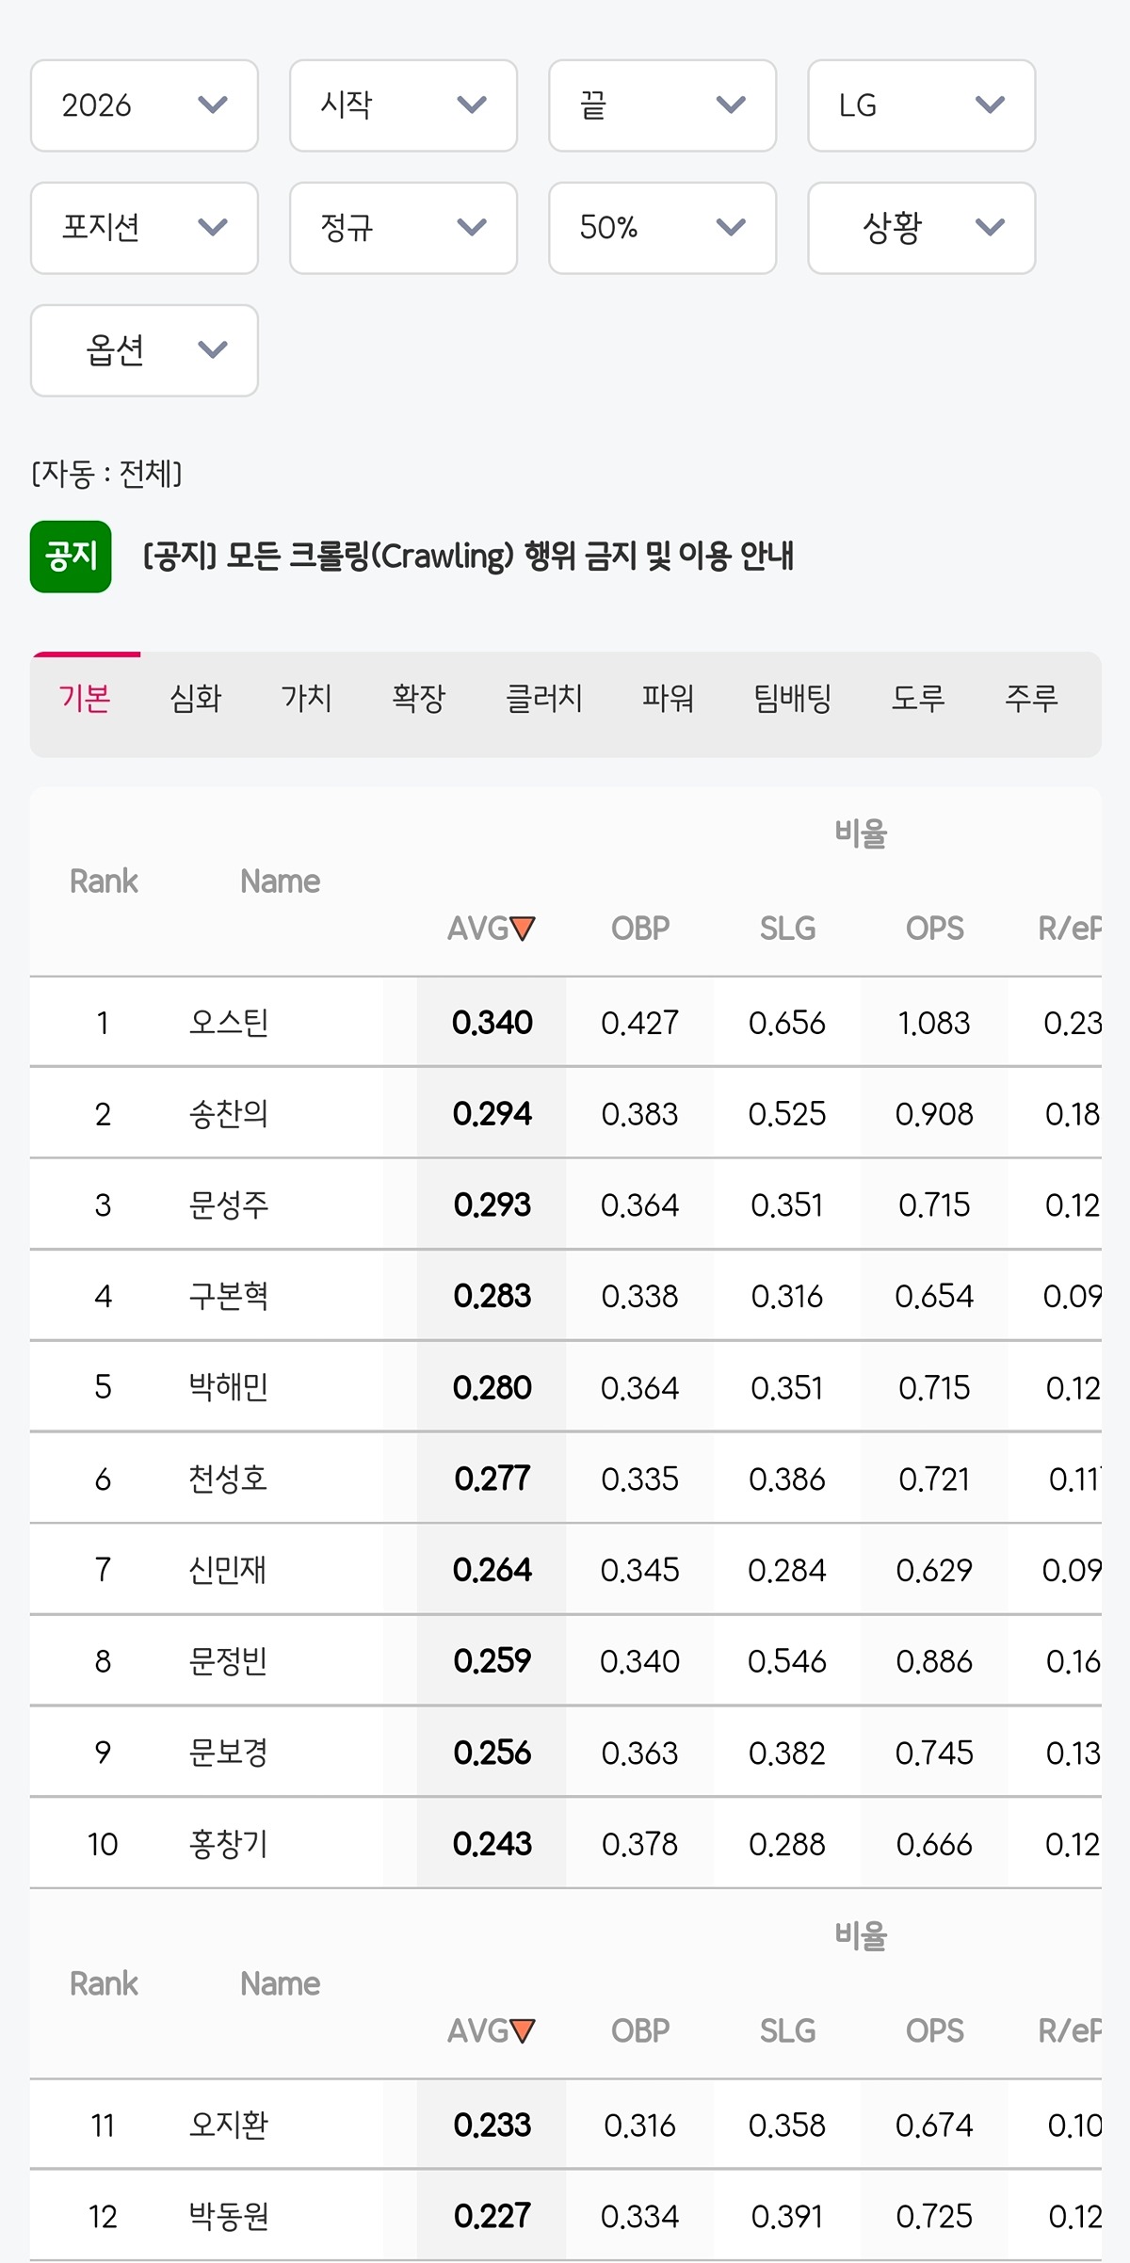Click the green 공지 notice badge
The image size is (1130, 2263).
point(71,557)
